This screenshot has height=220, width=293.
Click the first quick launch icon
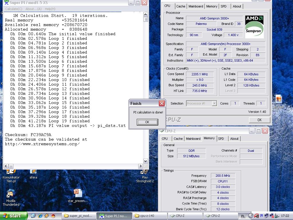(x=33, y=216)
